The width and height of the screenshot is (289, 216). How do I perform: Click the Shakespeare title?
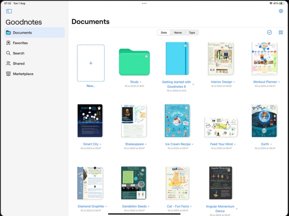134,144
